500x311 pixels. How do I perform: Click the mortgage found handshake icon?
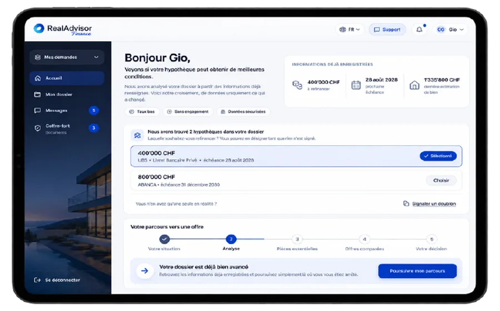coord(137,136)
